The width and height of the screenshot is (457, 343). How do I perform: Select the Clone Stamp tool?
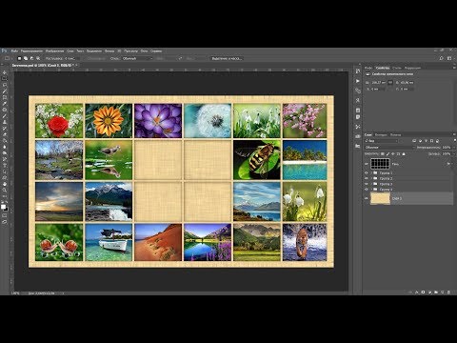[5, 122]
